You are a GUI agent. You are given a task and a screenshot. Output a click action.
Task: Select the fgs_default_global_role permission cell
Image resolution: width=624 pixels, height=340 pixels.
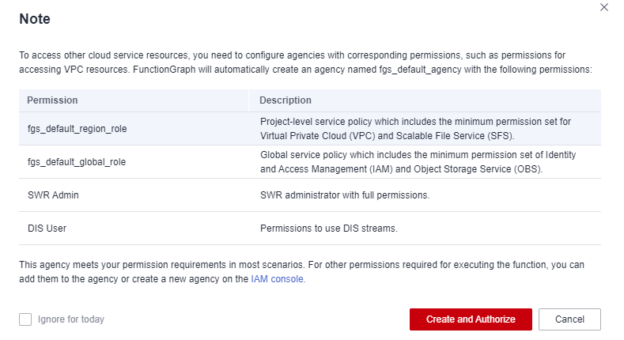tap(134, 162)
